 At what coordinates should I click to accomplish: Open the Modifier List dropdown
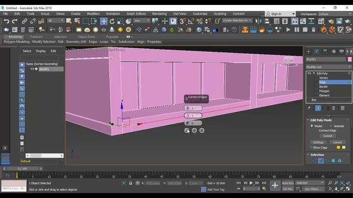coord(329,67)
